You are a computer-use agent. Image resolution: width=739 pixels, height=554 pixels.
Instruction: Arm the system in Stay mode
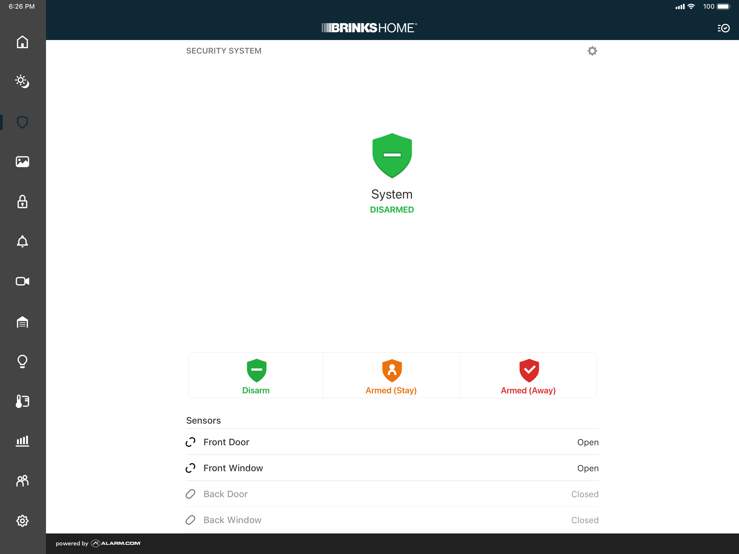pos(391,375)
